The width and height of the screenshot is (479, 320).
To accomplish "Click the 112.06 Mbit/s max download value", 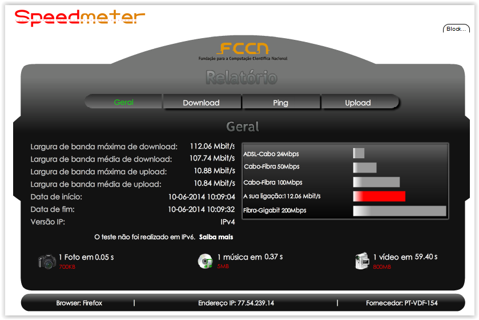I will point(212,146).
